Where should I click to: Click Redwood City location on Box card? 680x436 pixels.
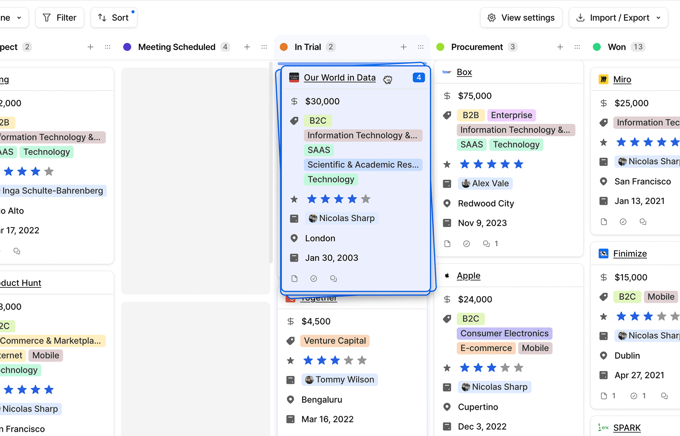(x=486, y=204)
